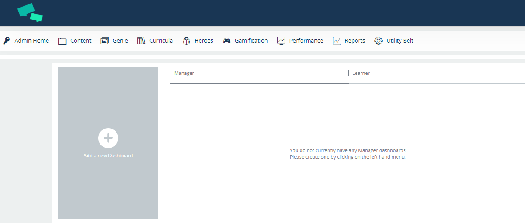Open the Content menu text
The width and height of the screenshot is (525, 223).
point(80,41)
